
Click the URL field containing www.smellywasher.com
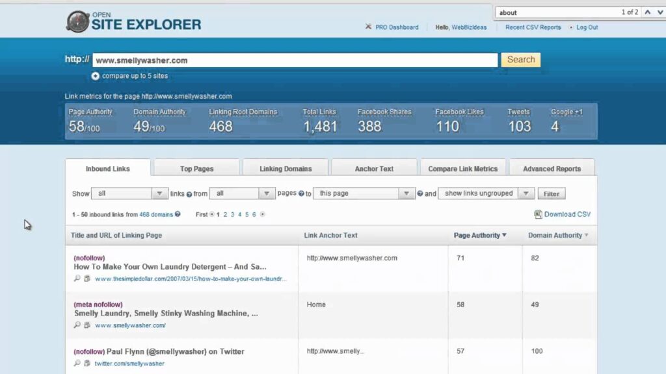point(295,60)
